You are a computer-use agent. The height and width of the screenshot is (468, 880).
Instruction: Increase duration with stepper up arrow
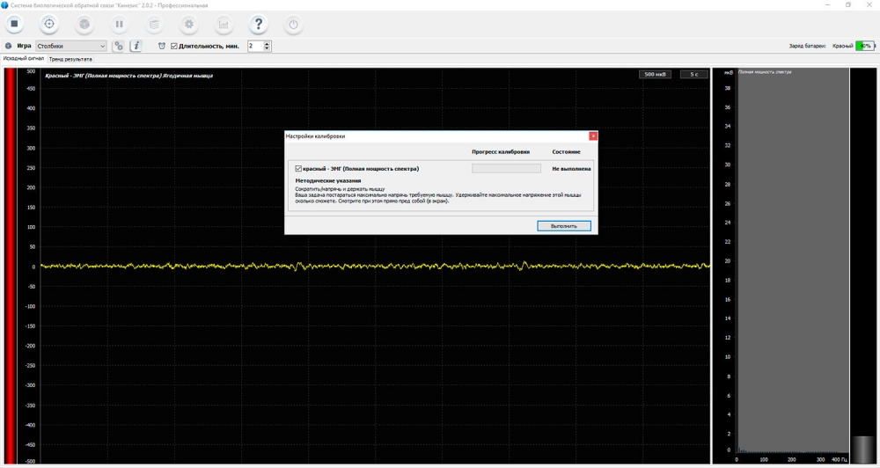(268, 43)
